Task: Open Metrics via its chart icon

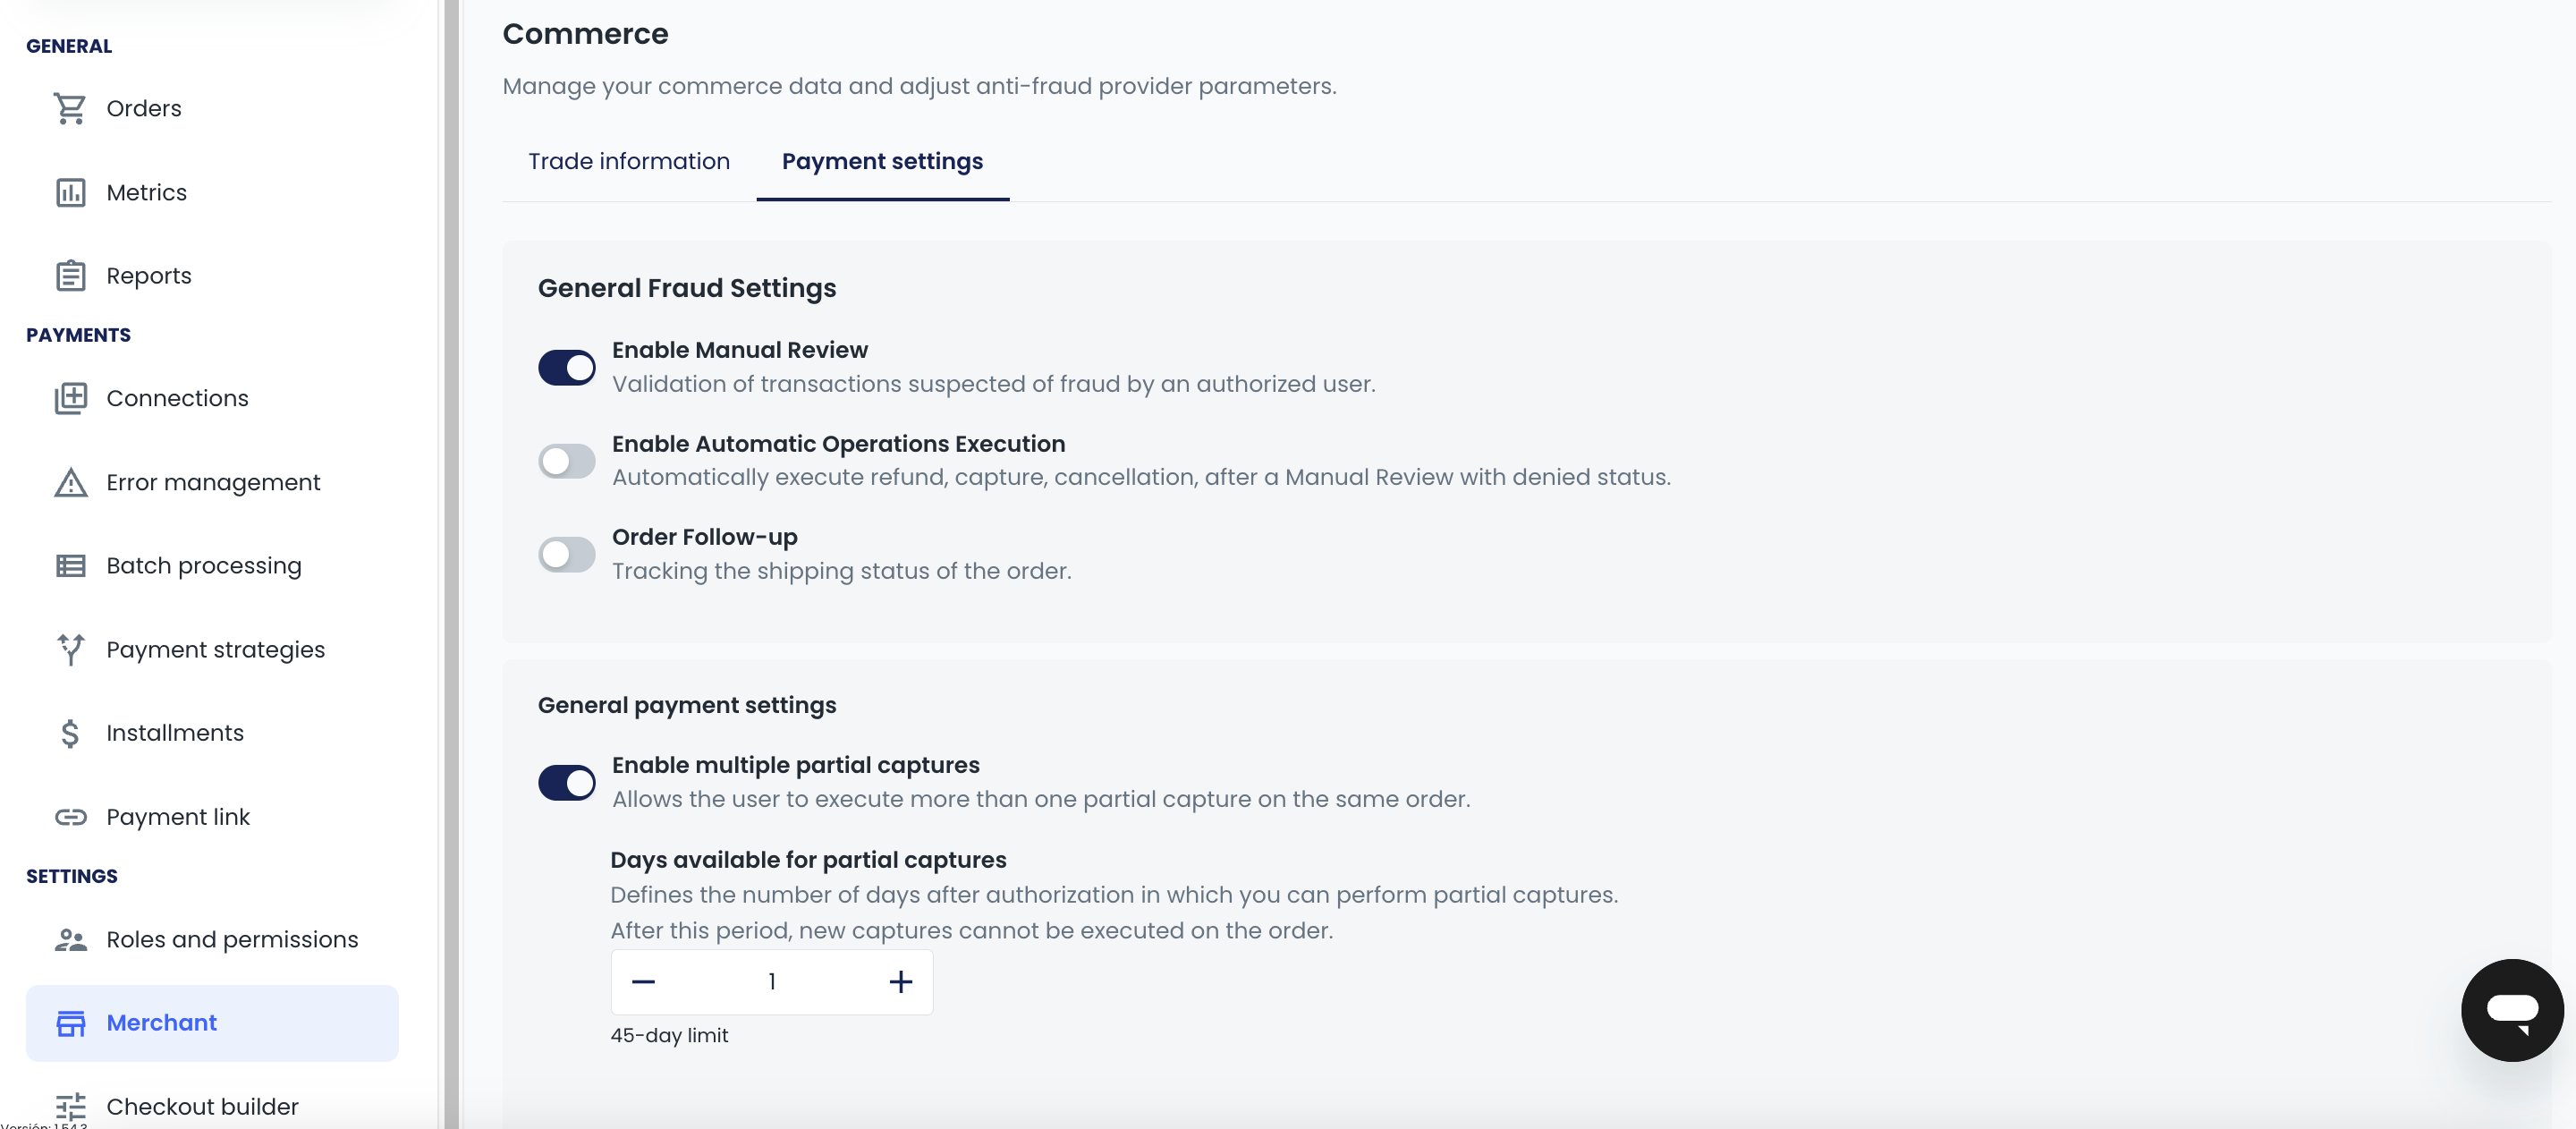Action: tap(70, 193)
